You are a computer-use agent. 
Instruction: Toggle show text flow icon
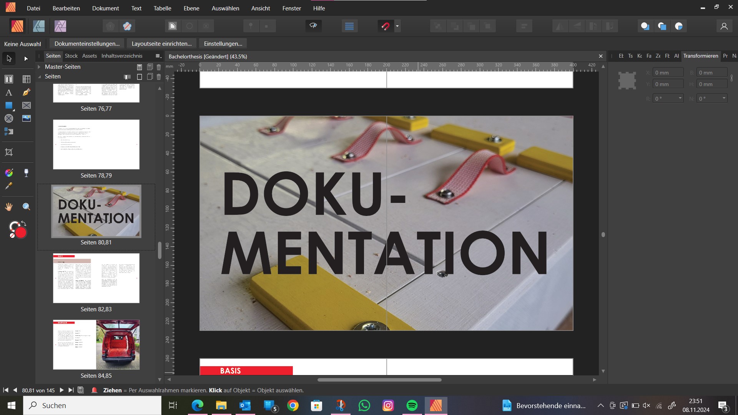pos(173,26)
